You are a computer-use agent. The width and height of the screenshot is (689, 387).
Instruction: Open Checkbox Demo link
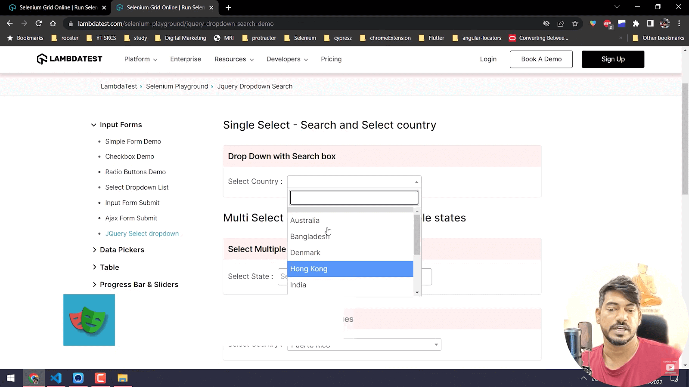[130, 157]
